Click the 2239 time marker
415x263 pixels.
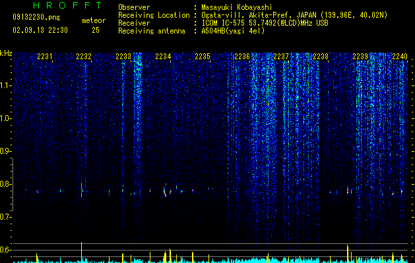360,56
